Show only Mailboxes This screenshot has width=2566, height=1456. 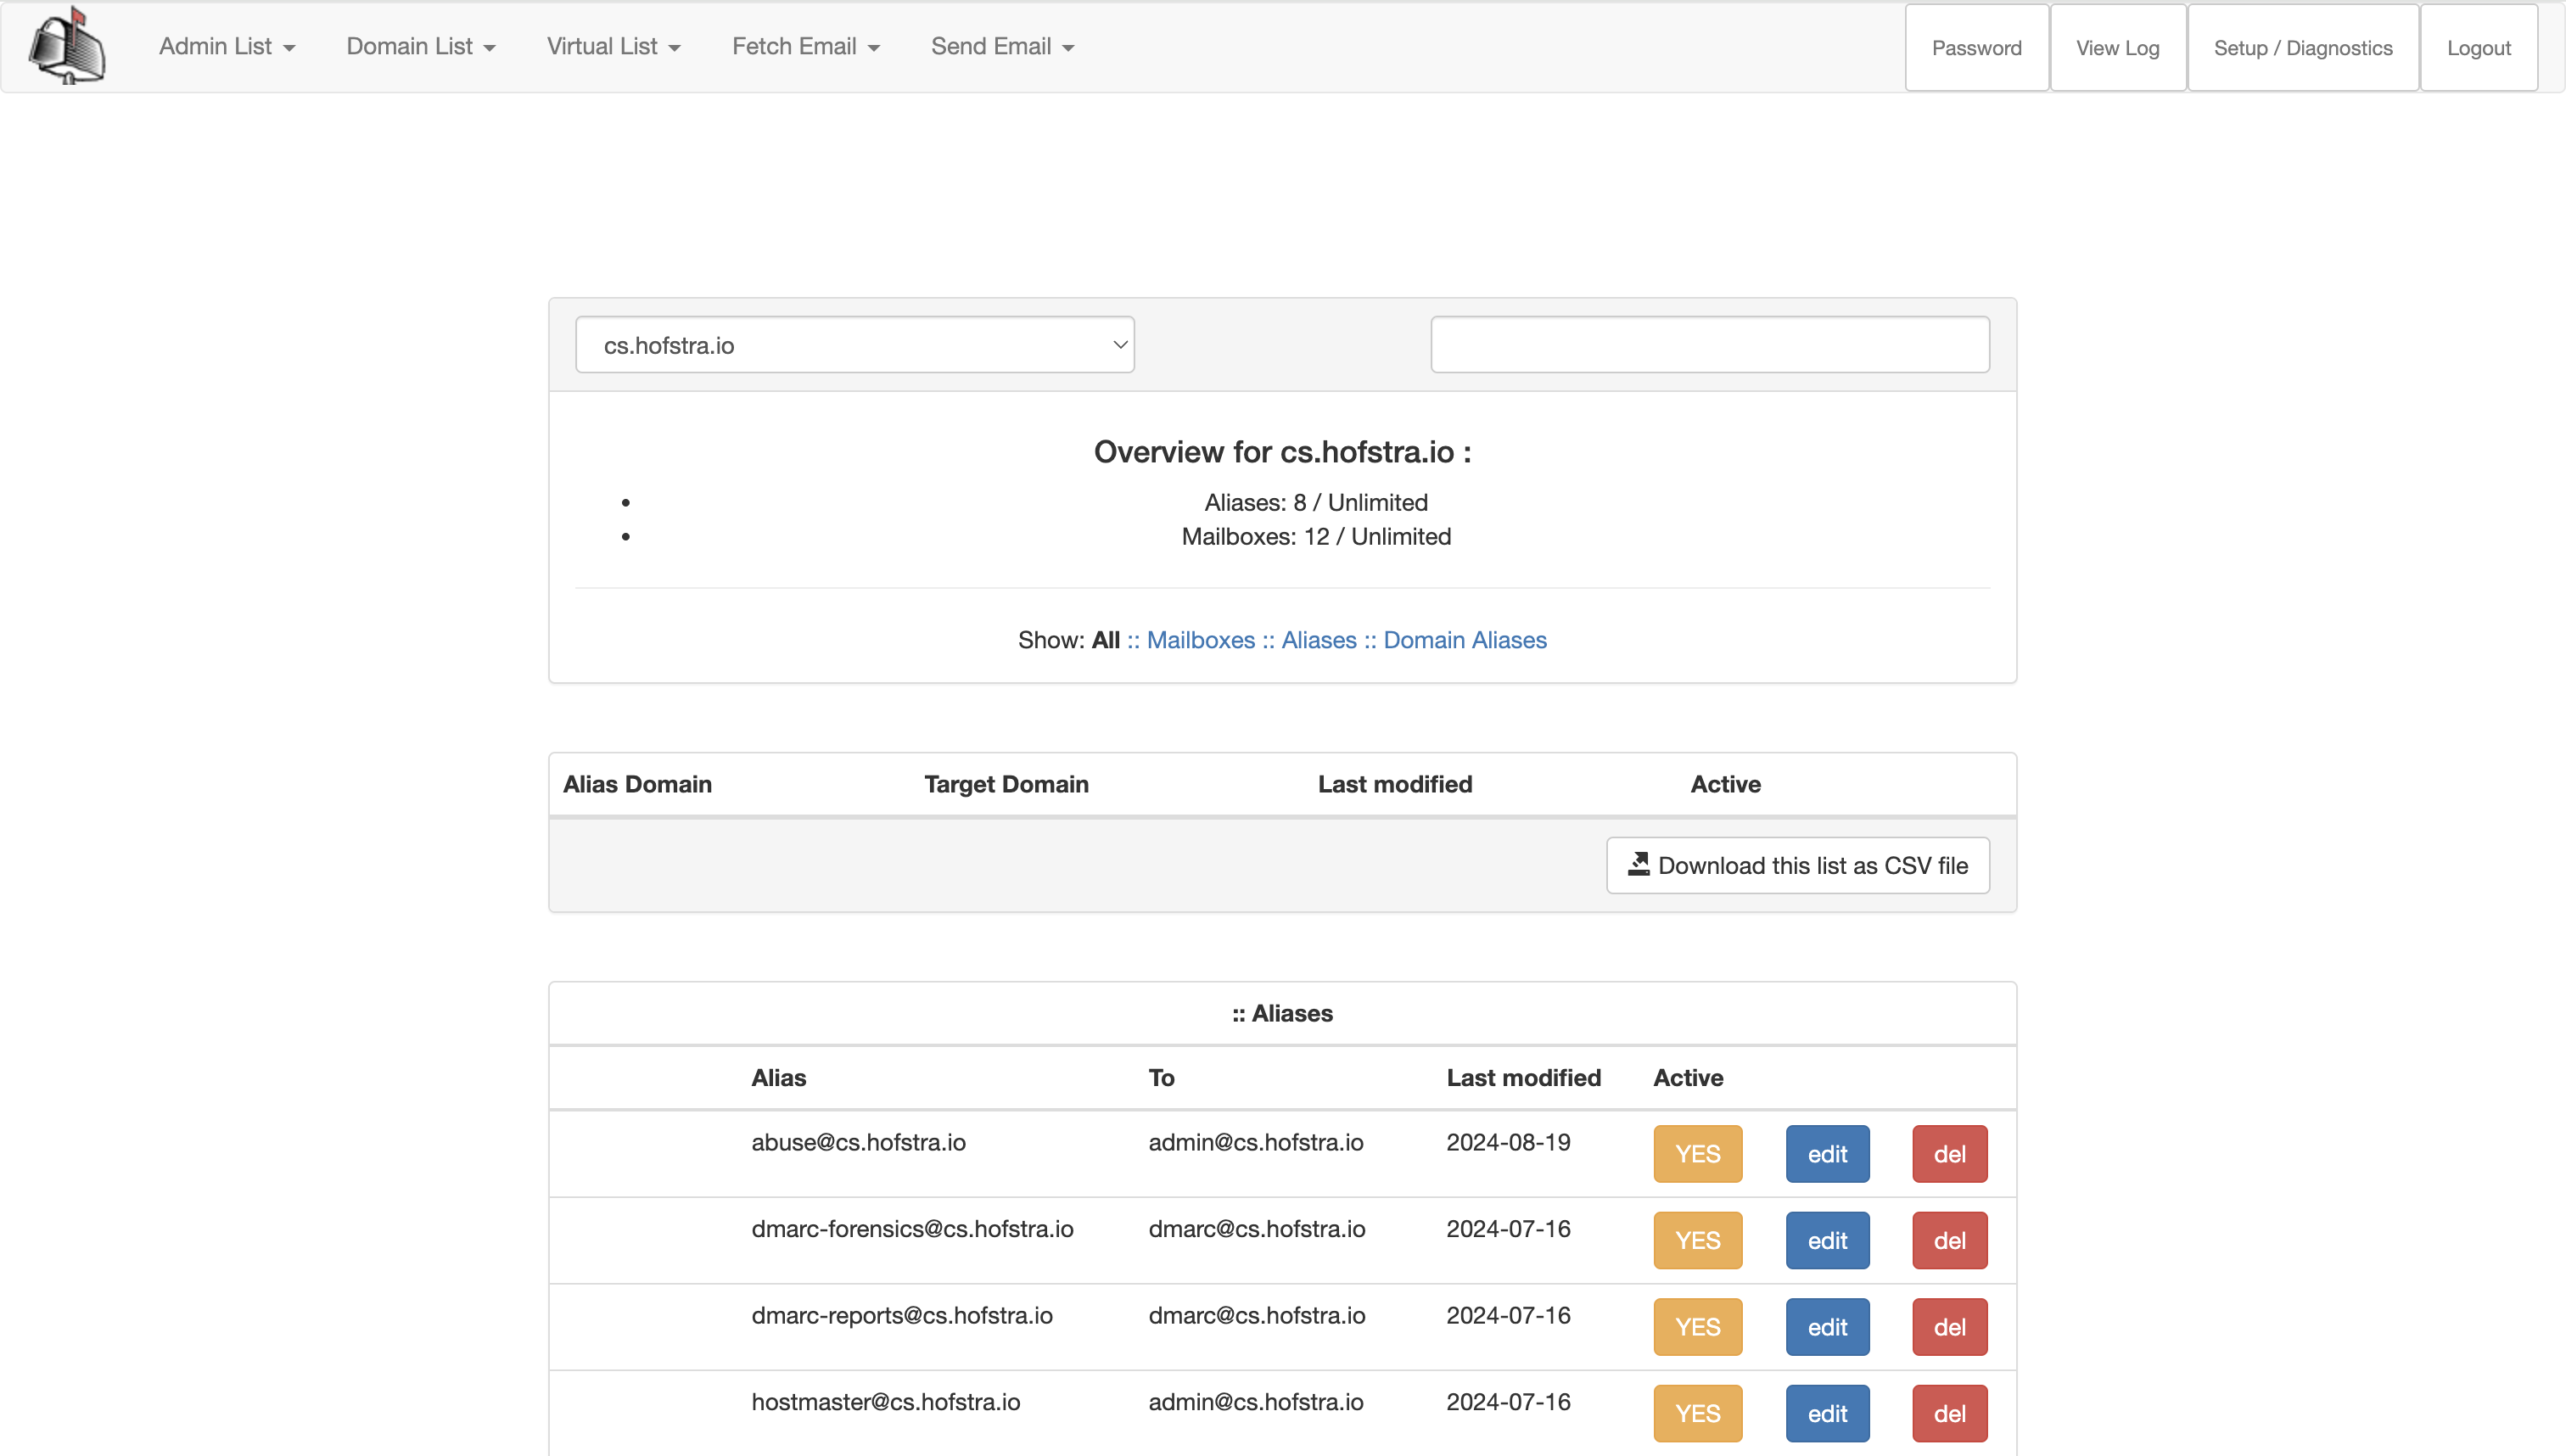(x=1200, y=640)
